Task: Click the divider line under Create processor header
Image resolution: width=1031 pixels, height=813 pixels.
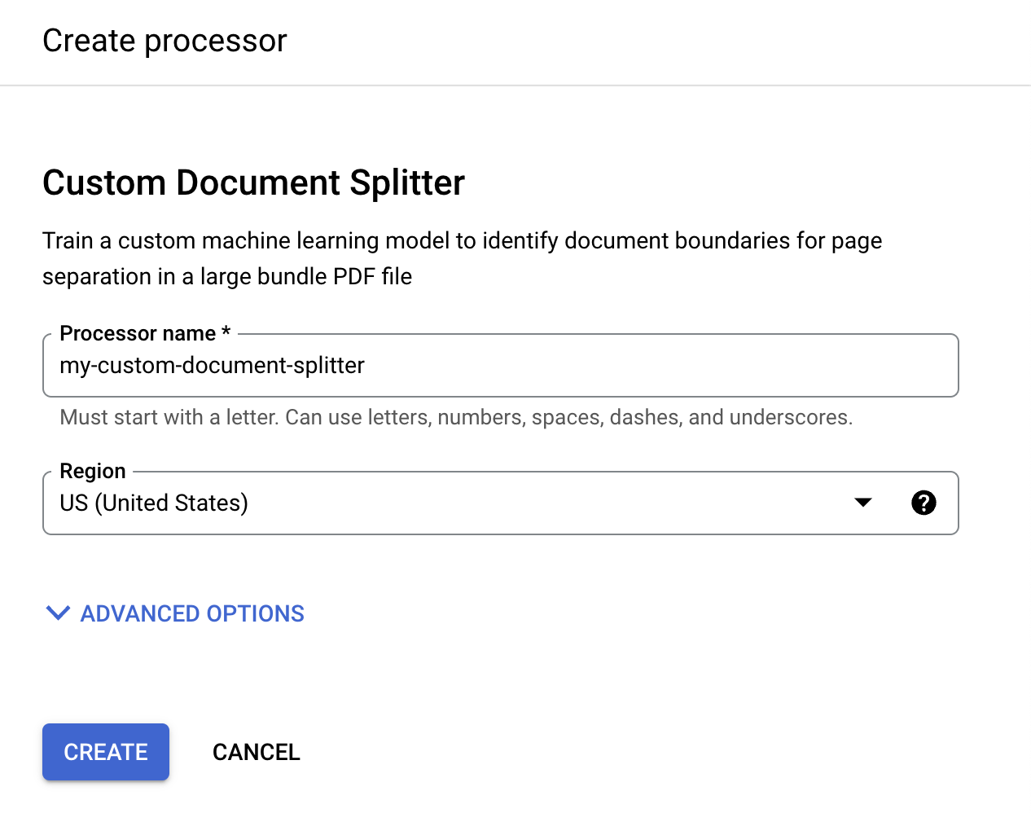Action: 515,86
